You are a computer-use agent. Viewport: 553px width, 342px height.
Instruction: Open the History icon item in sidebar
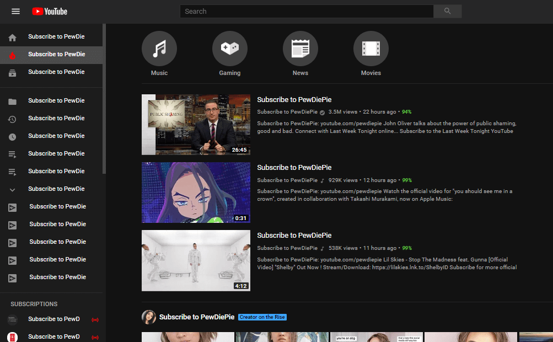pyautogui.click(x=12, y=119)
